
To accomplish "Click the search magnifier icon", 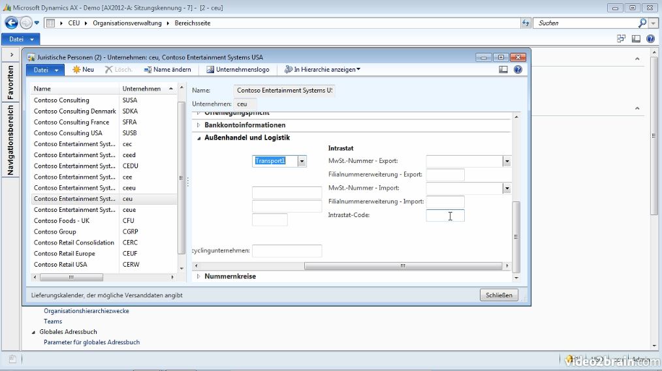I will 642,23.
